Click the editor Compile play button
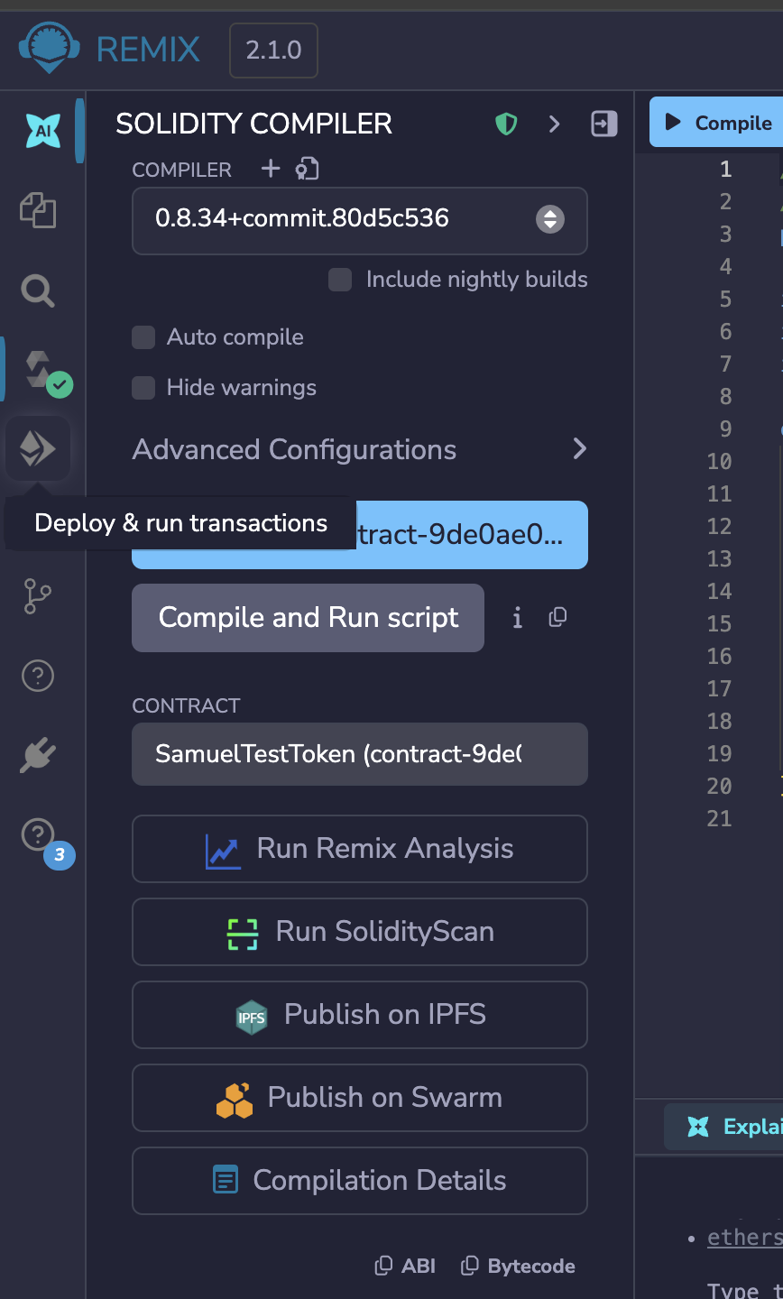The height and width of the screenshot is (1299, 783). coord(717,123)
